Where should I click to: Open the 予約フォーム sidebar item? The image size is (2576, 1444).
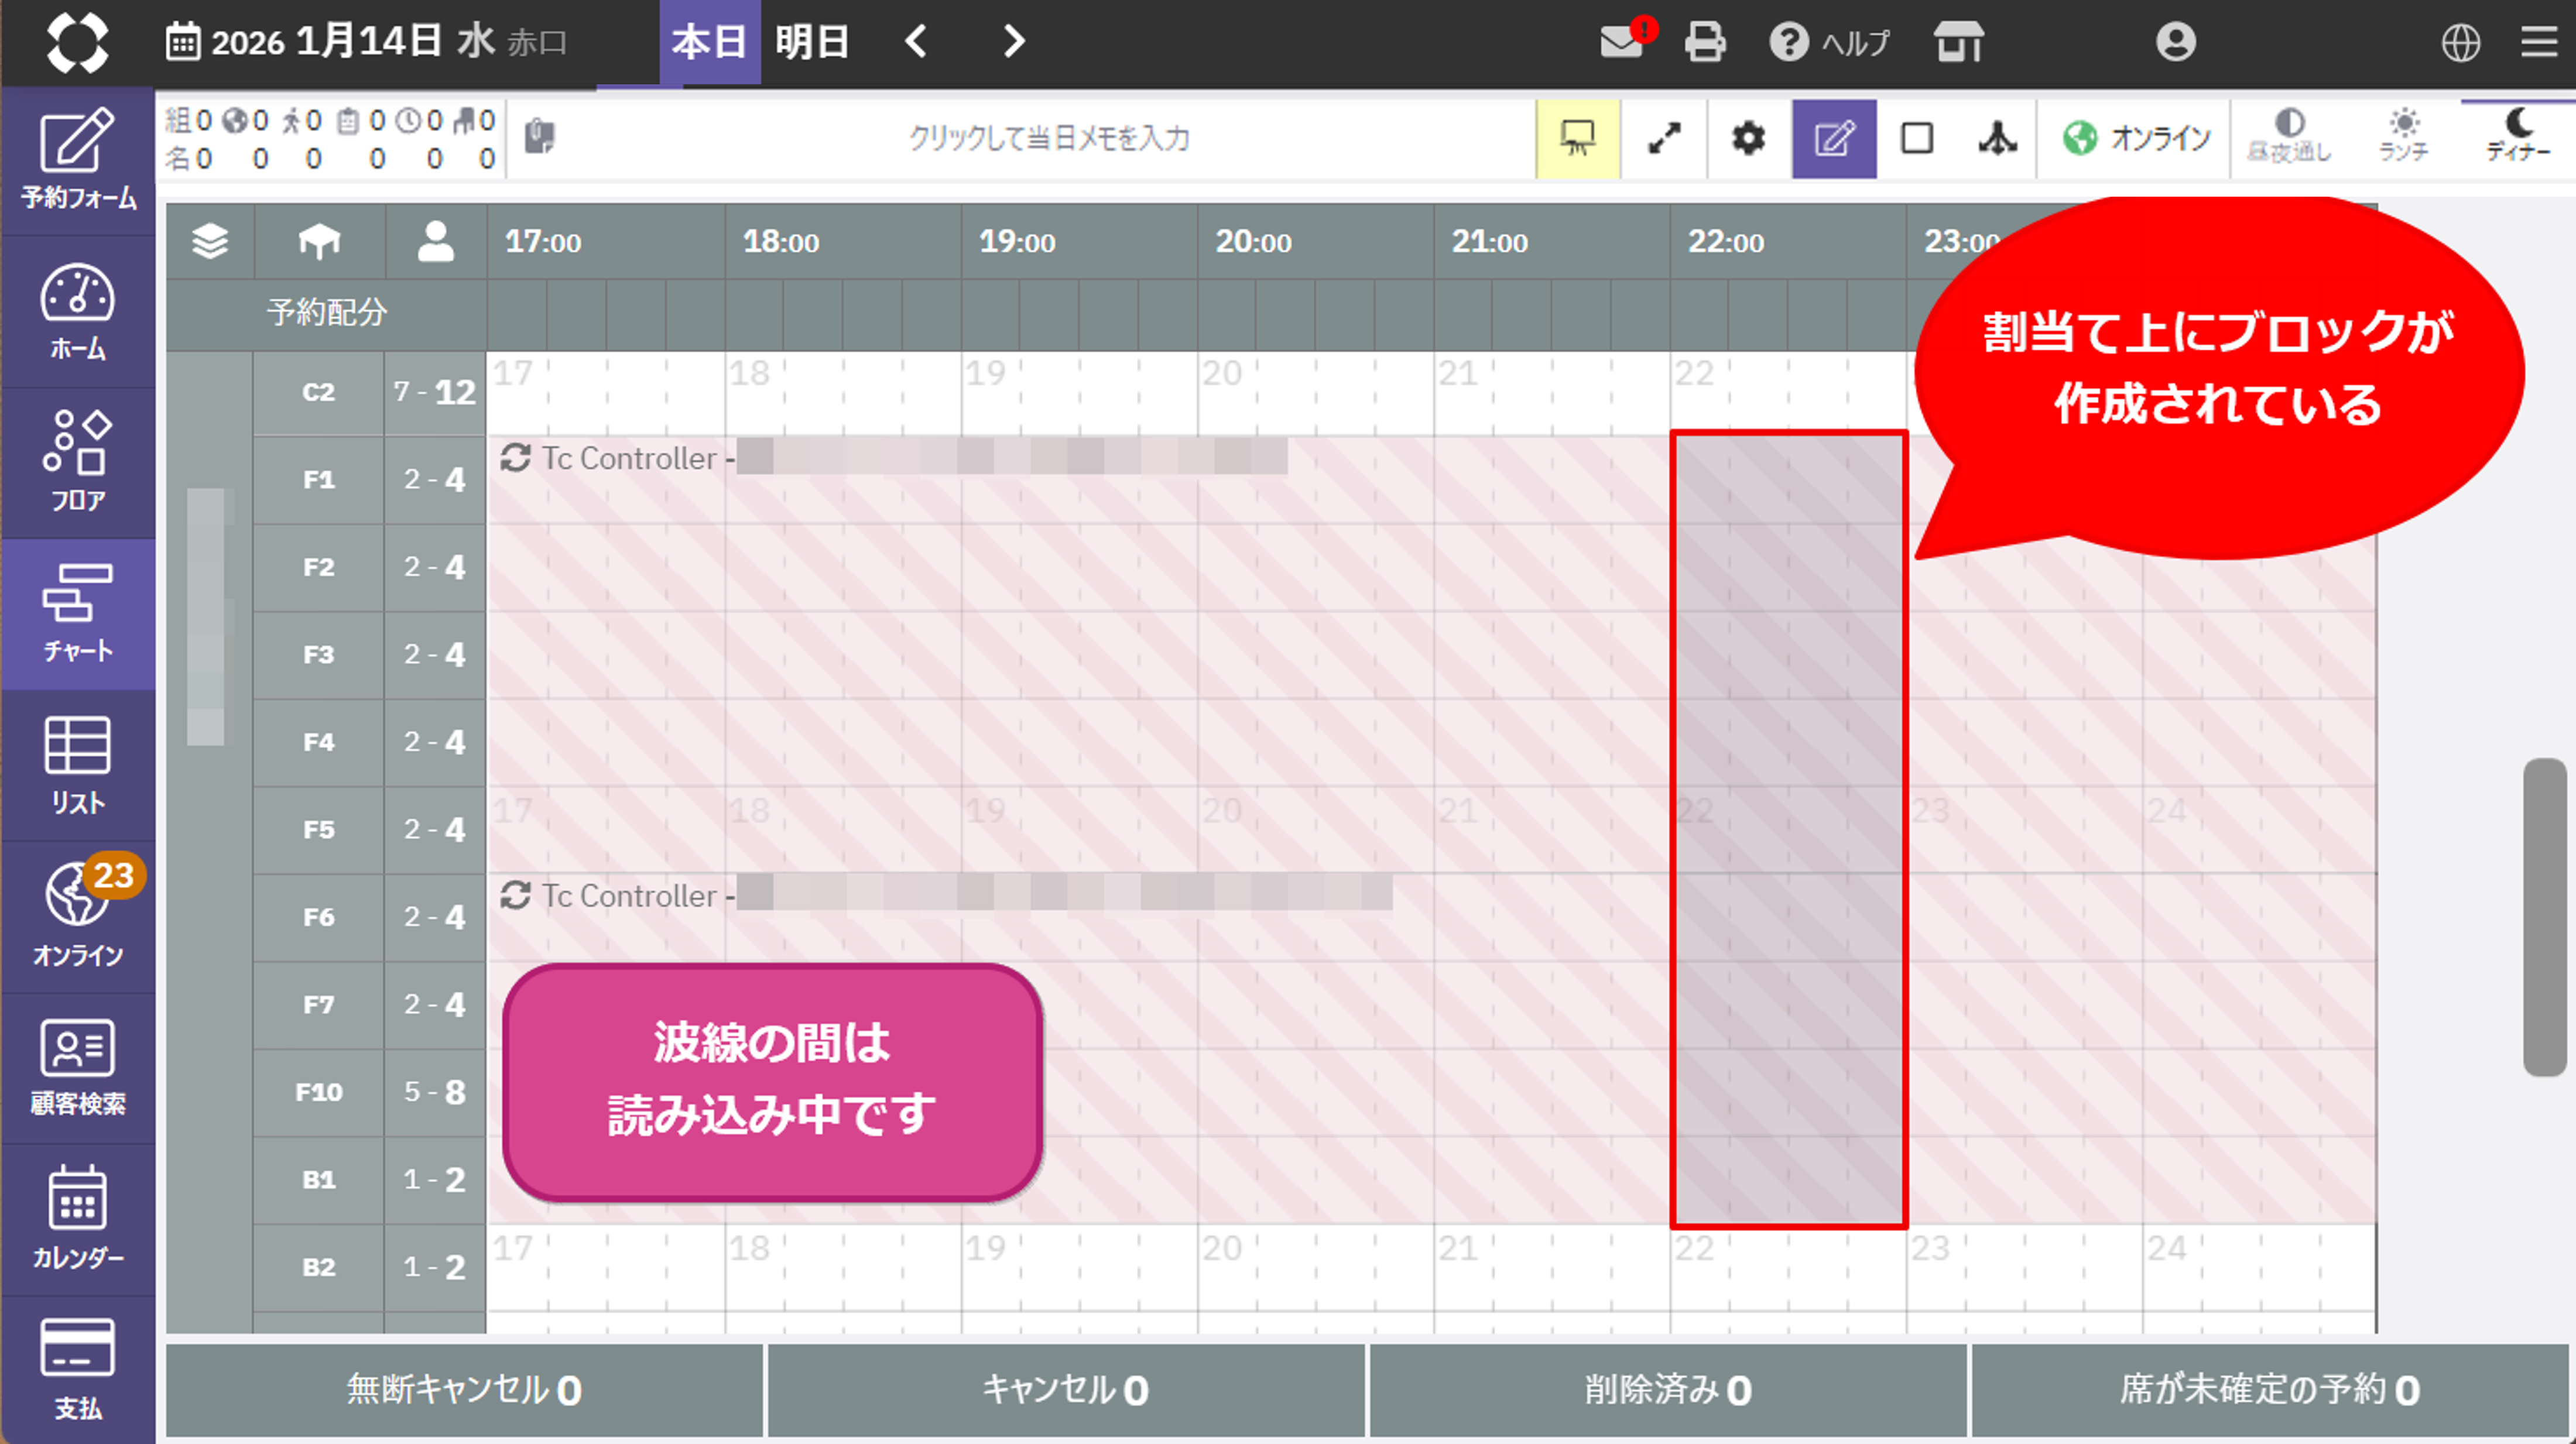(x=78, y=160)
